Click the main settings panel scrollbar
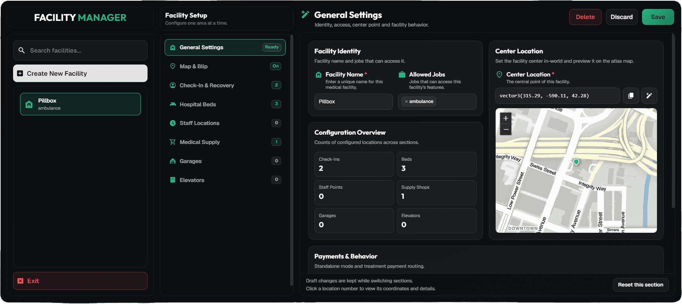 (673, 120)
